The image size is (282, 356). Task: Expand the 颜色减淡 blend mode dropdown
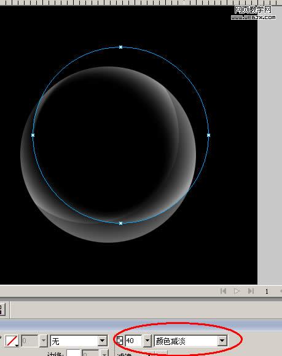190,341
